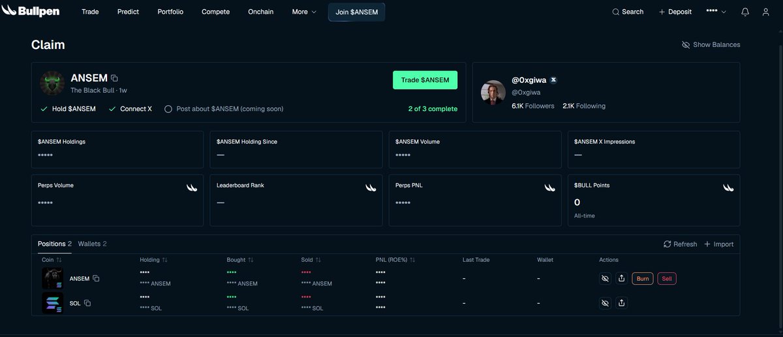Screen dimensions: 783x337
Task: Click the Import plus icon
Action: tap(707, 244)
